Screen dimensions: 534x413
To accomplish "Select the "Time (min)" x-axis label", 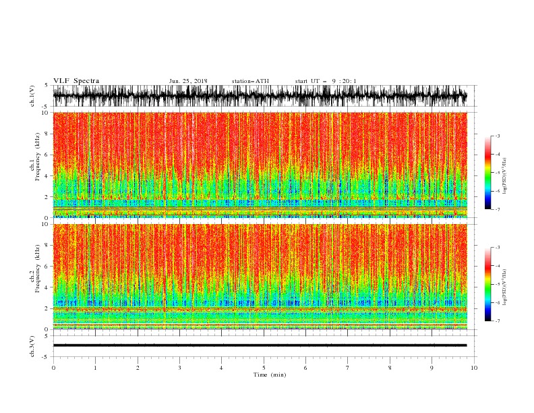I will (270, 375).
